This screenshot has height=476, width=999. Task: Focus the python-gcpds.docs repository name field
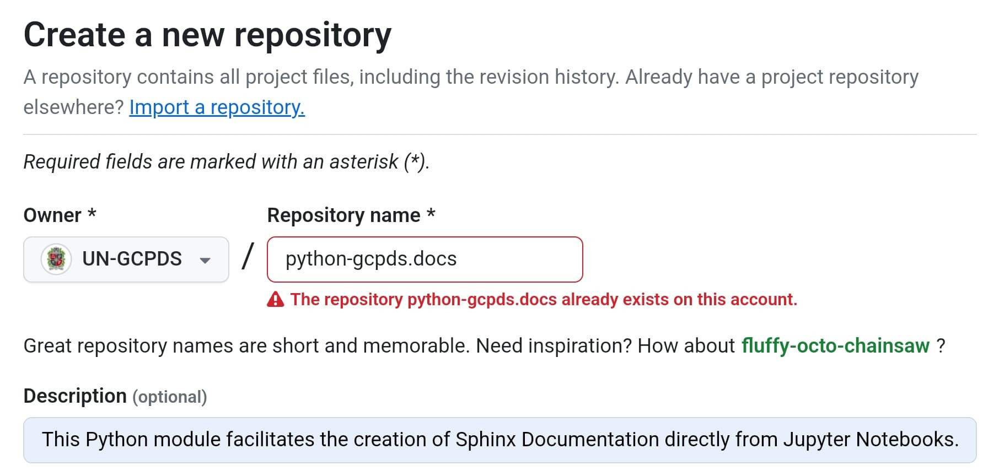point(425,259)
